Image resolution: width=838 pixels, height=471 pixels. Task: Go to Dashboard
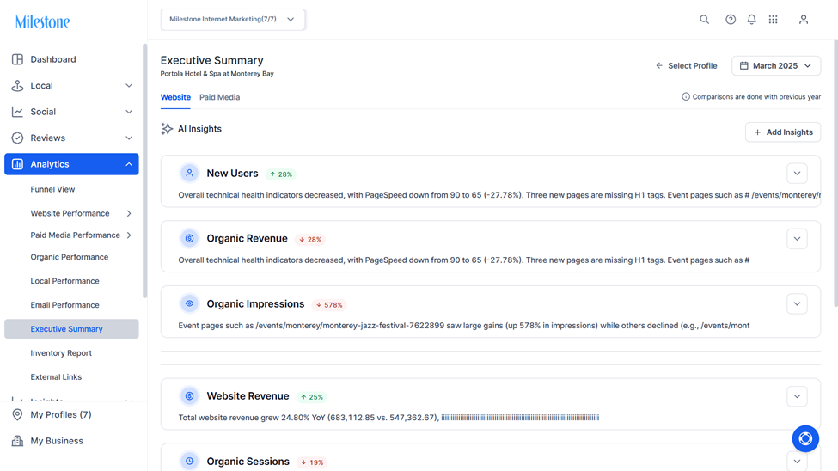53,59
